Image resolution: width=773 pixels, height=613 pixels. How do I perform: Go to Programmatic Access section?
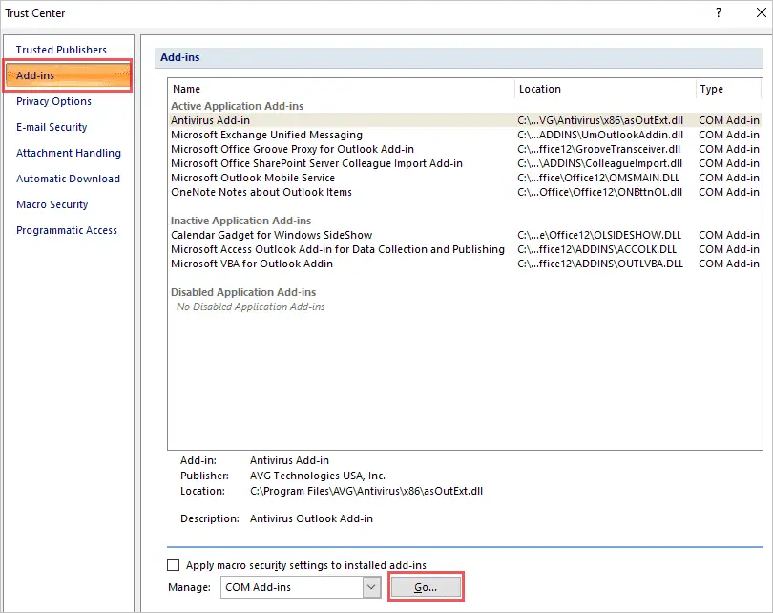pyautogui.click(x=67, y=230)
